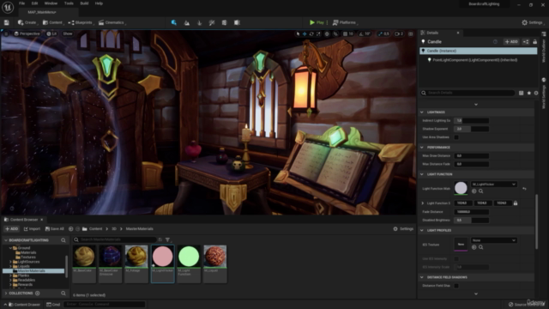Select Candle (Instance) in component tree
The height and width of the screenshot is (309, 549).
coord(479,51)
